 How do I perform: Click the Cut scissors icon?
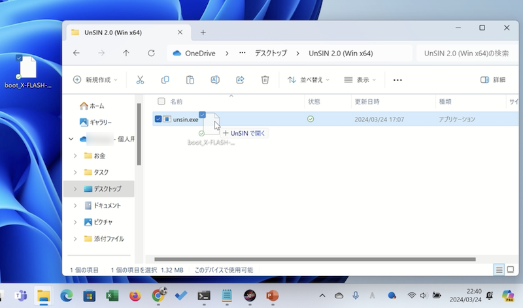pos(139,80)
